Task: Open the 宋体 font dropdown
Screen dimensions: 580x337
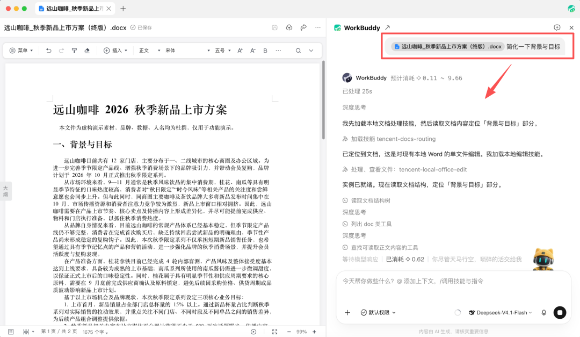Action: (187, 51)
